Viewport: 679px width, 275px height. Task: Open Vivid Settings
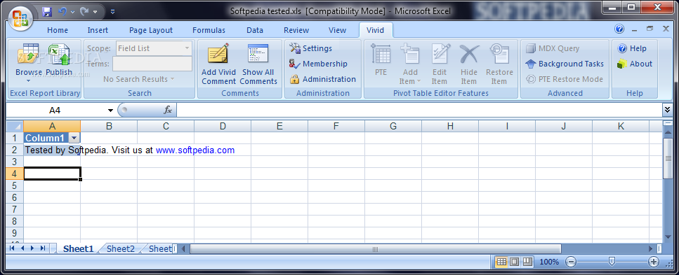[x=311, y=48]
